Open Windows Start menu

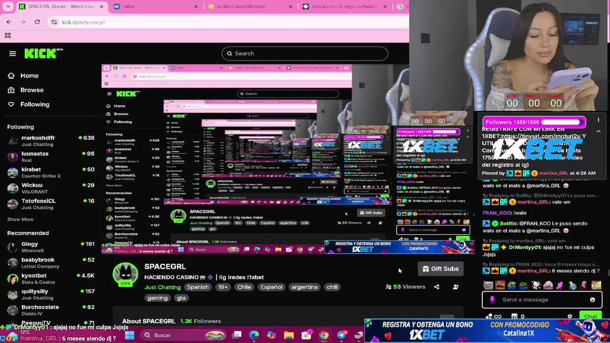(x=130, y=335)
